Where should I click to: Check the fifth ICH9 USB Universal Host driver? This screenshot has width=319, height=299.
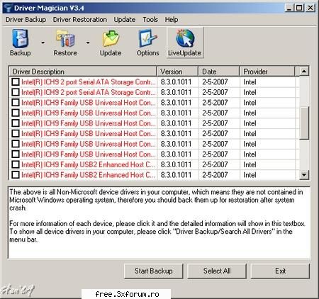[16, 144]
